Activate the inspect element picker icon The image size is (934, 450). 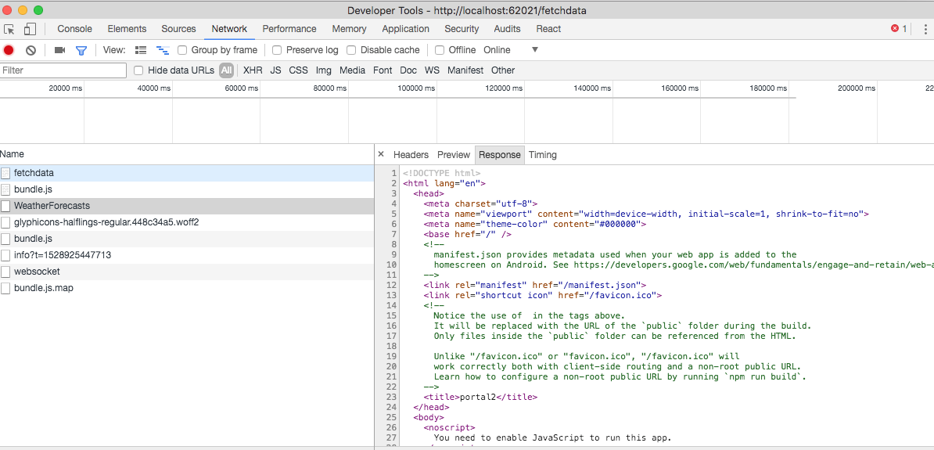click(x=9, y=29)
